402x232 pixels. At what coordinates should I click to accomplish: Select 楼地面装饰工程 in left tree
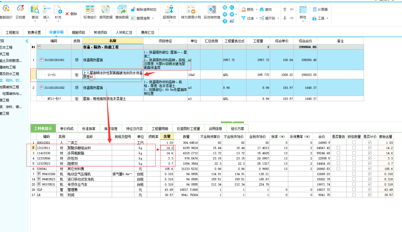[x=9, y=87]
